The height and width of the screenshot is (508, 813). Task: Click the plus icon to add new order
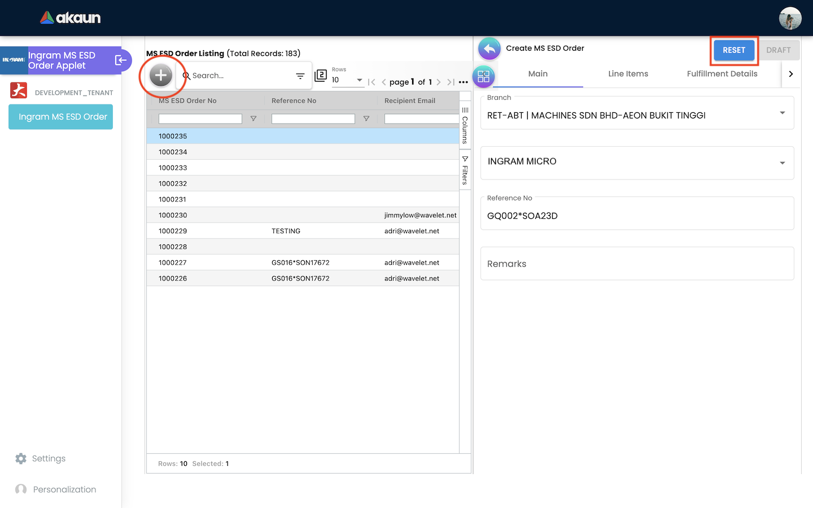[161, 75]
